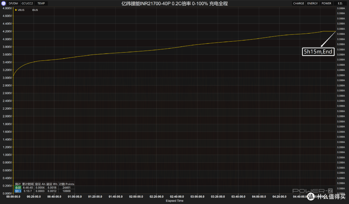The height and width of the screenshot is (204, 349).
Task: Select the 全部 statistics row label
Action: [18, 188]
